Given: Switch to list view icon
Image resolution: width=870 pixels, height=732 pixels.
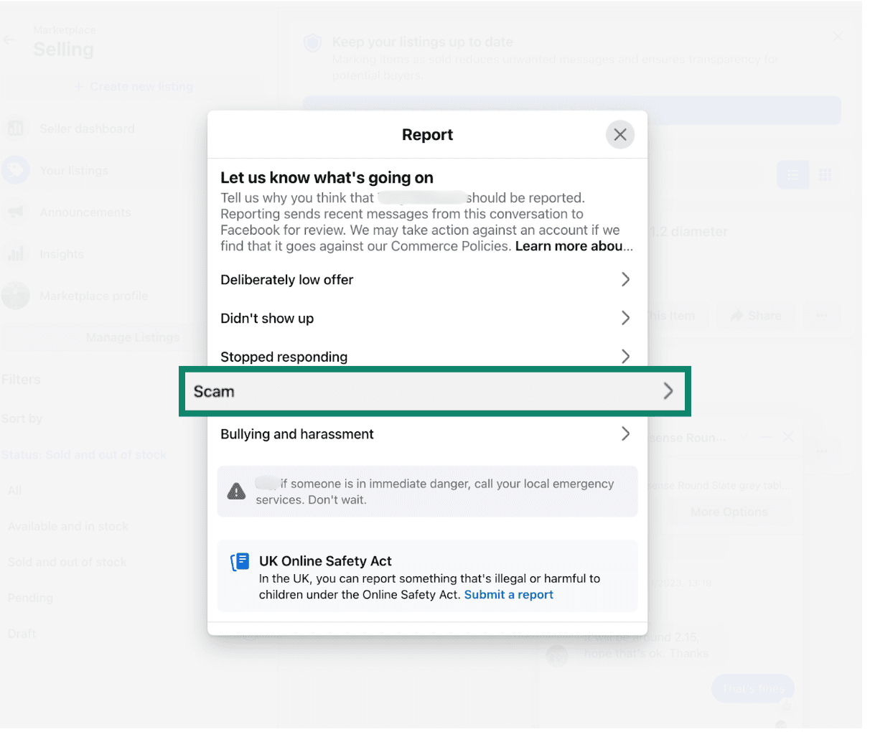Looking at the screenshot, I should pos(792,175).
